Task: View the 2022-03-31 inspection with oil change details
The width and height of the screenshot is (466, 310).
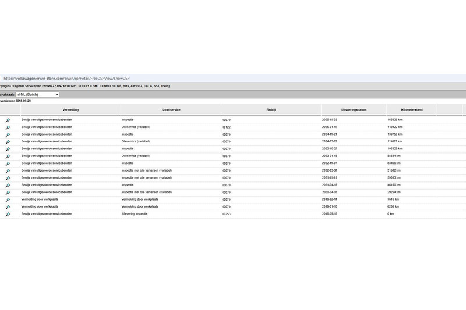Action: [x=8, y=171]
